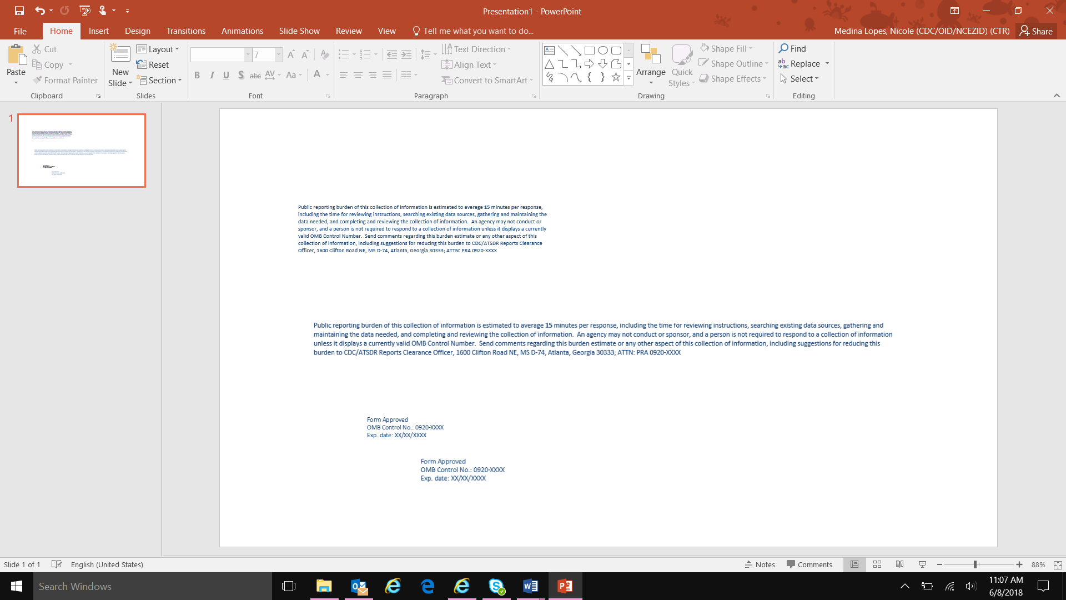Viewport: 1066px width, 600px height.
Task: Click the zoom slider handle
Action: 975,564
